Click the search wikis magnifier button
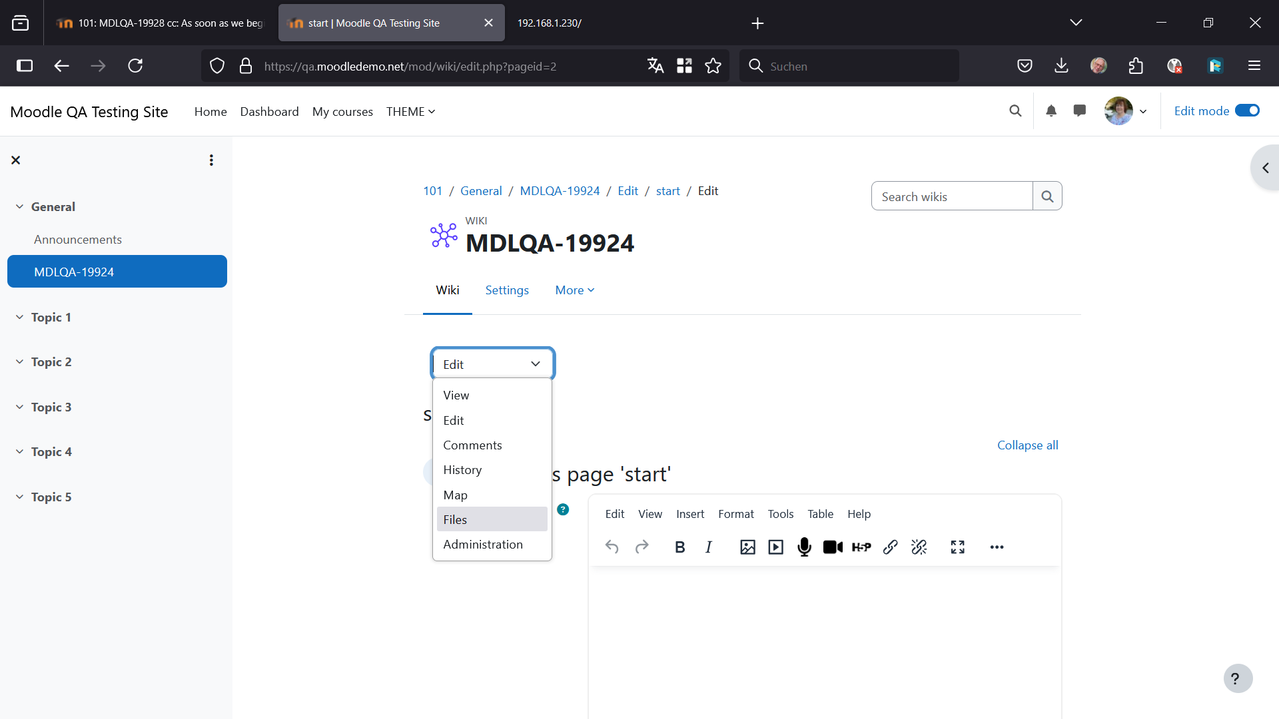 coord(1047,196)
